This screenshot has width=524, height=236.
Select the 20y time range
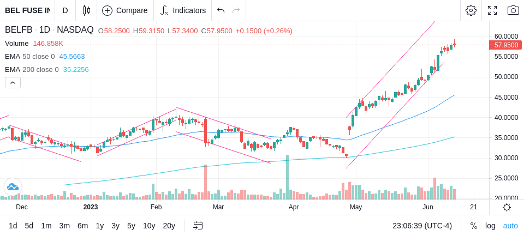pos(169,226)
